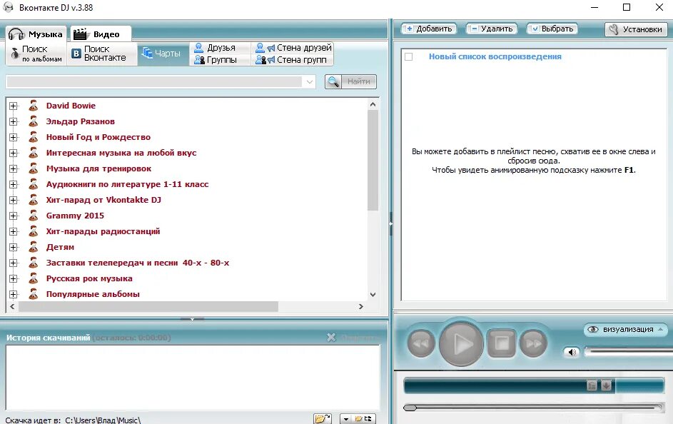
Task: Expand Аудиокниги по литературе 1-11 класс
Action: pyautogui.click(x=14, y=185)
